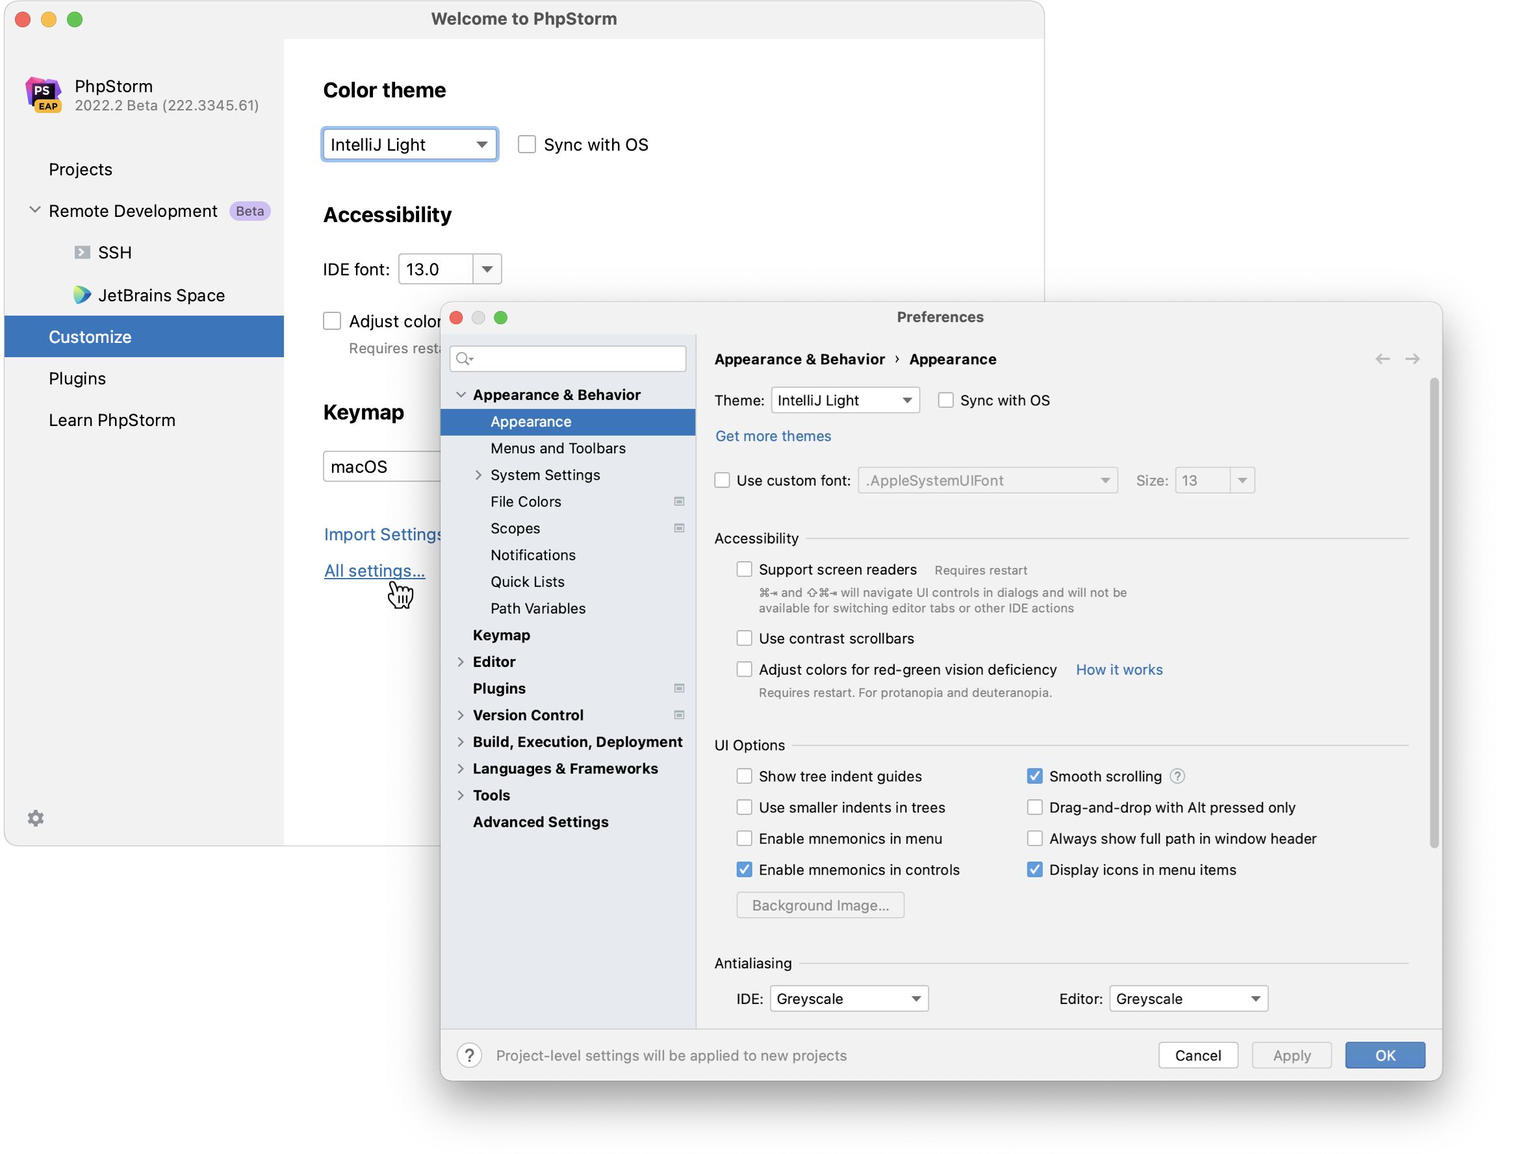Open the macOS keymap dropdown
Viewport: 1525px width, 1154px height.
[382, 466]
